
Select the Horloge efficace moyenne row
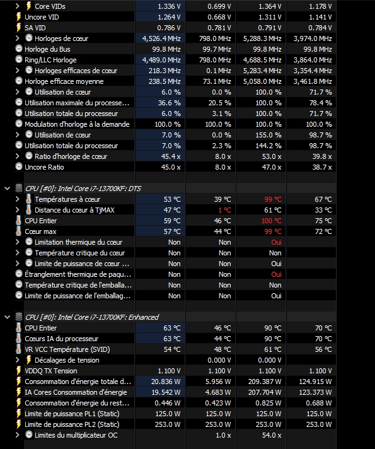tap(175, 81)
